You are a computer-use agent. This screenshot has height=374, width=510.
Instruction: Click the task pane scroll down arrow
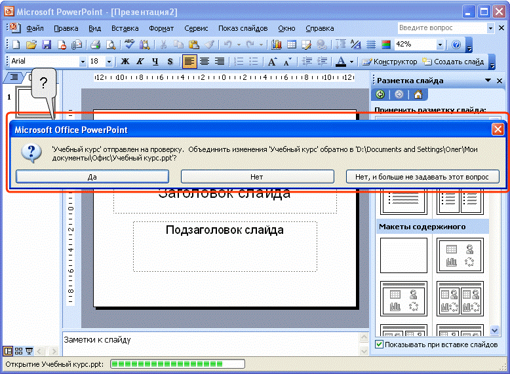click(494, 331)
